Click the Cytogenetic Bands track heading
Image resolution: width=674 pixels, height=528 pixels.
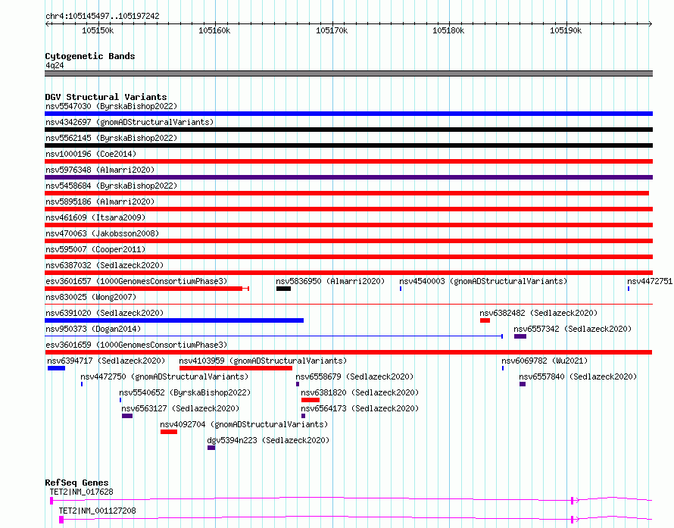(x=89, y=56)
